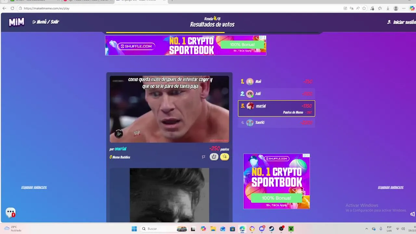Click the second meme image below
Viewport: 416px width, 234px height.
click(x=169, y=195)
